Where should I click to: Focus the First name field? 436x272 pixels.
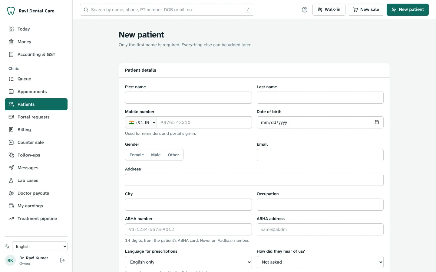coord(188,98)
